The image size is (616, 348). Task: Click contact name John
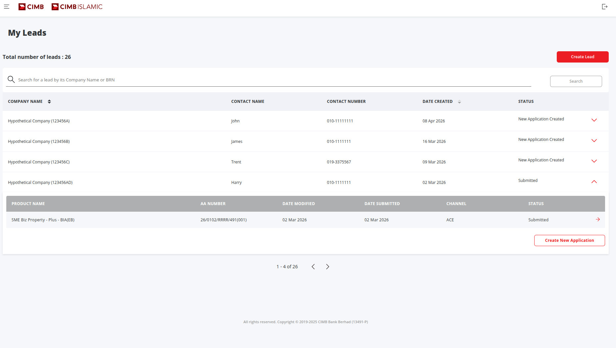pos(235,121)
